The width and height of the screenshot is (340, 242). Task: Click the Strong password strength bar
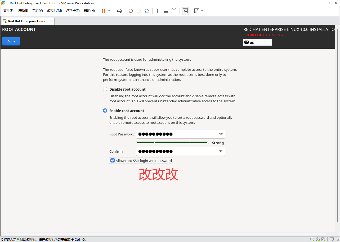pos(172,143)
